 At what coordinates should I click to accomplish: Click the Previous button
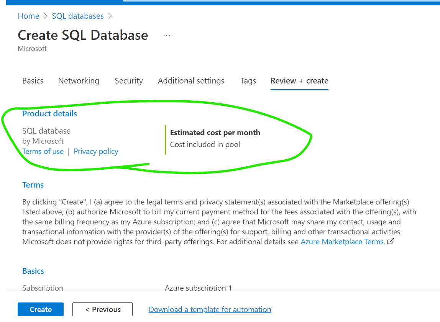(102, 309)
